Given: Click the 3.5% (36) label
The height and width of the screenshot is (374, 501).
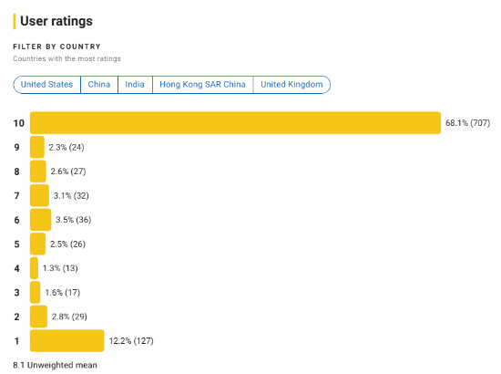Looking at the screenshot, I should click(x=74, y=220).
